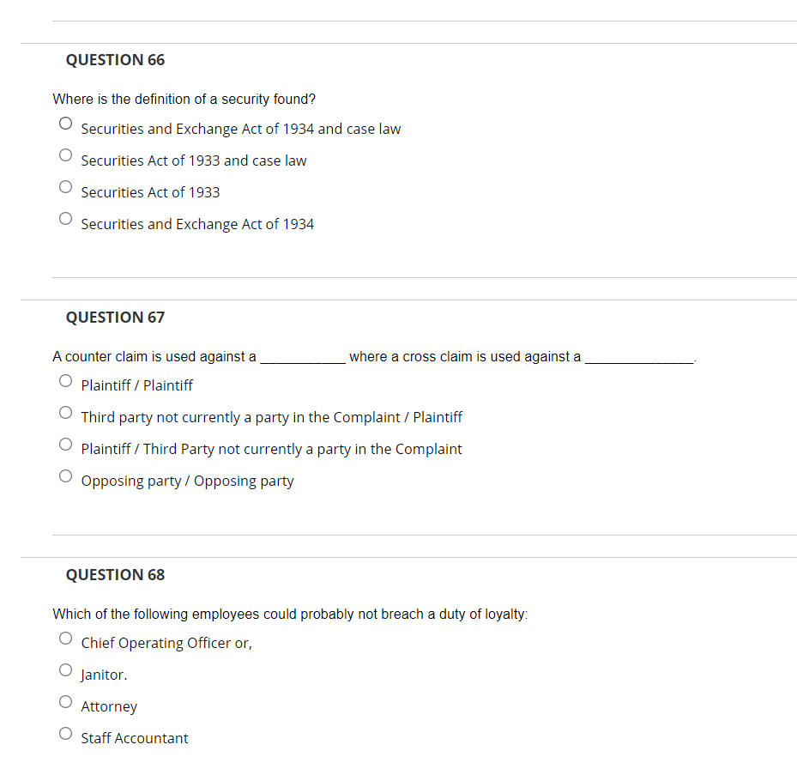This screenshot has height=775, width=797.
Task: Click the QUESTION 67 heading
Action: (x=115, y=318)
